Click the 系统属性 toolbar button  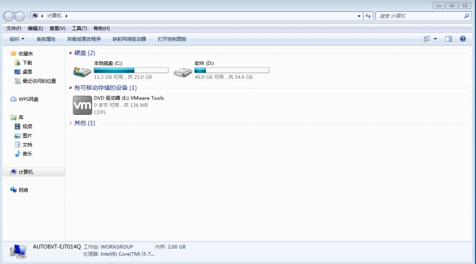tap(46, 39)
